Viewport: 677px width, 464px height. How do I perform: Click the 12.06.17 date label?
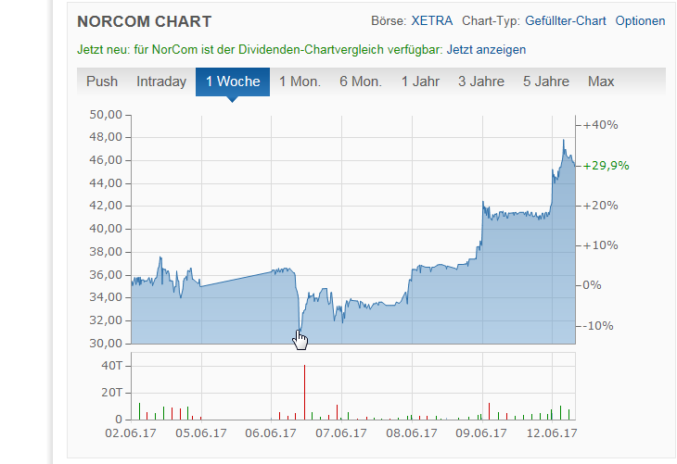[555, 433]
